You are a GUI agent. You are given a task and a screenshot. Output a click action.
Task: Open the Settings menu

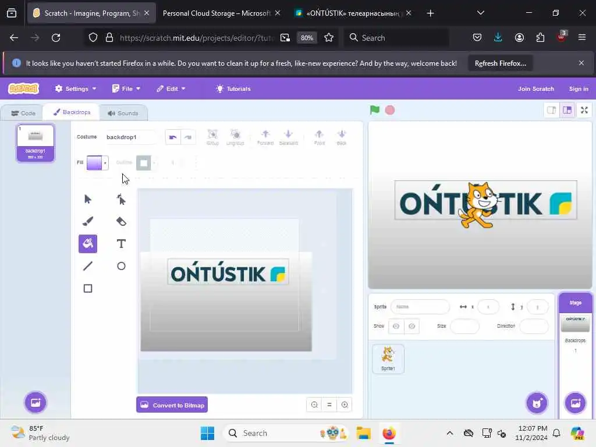[75, 88]
